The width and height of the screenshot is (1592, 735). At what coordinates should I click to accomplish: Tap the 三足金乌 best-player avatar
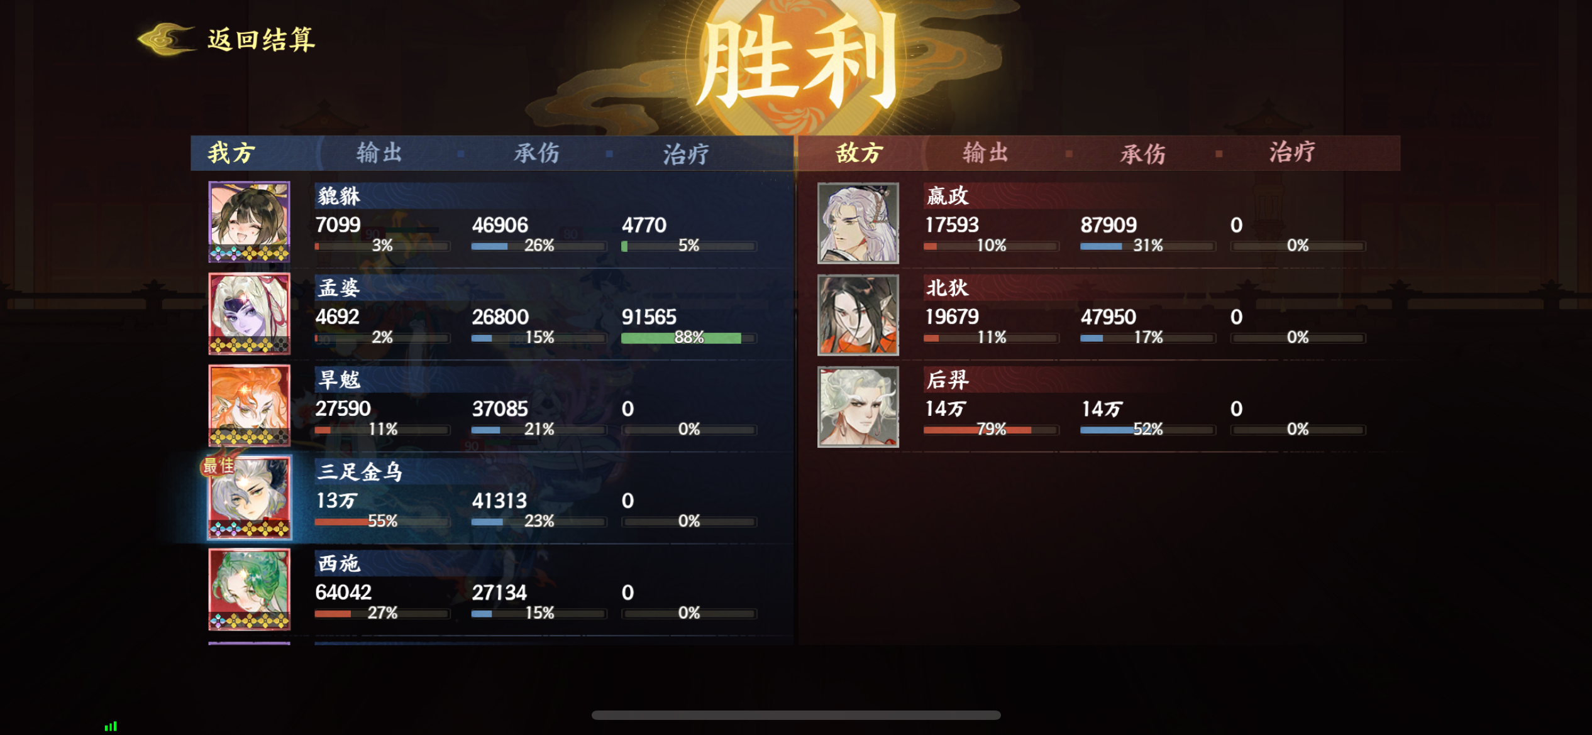point(249,497)
